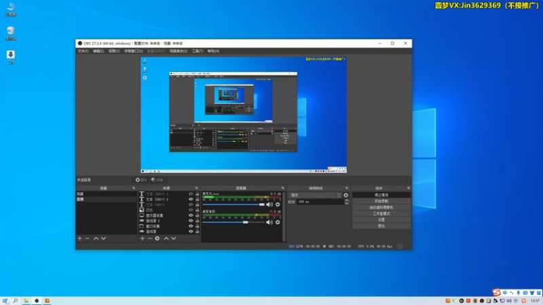Viewport: 543px width, 305px height.
Task: Open scene transition properties gear
Action: click(345, 195)
